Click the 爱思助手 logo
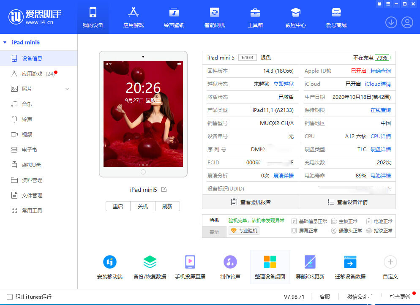420x305 pixels. click(x=35, y=17)
